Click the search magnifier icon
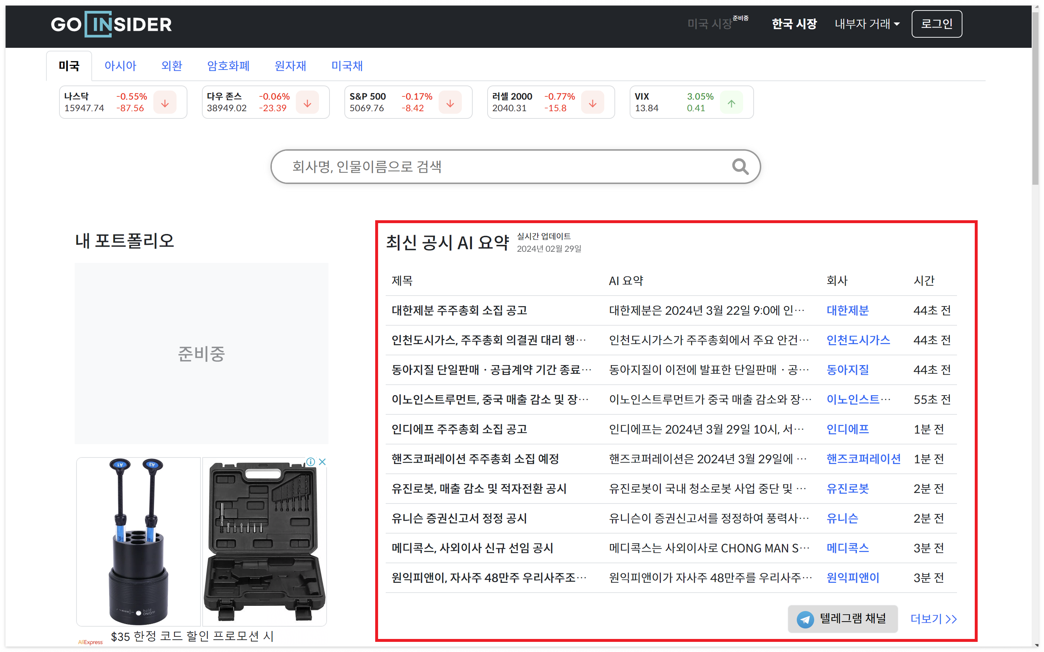1044x652 pixels. (740, 167)
